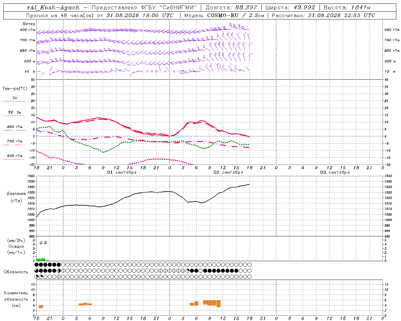Select the 500 гПа temperature legend entry

tap(14, 157)
